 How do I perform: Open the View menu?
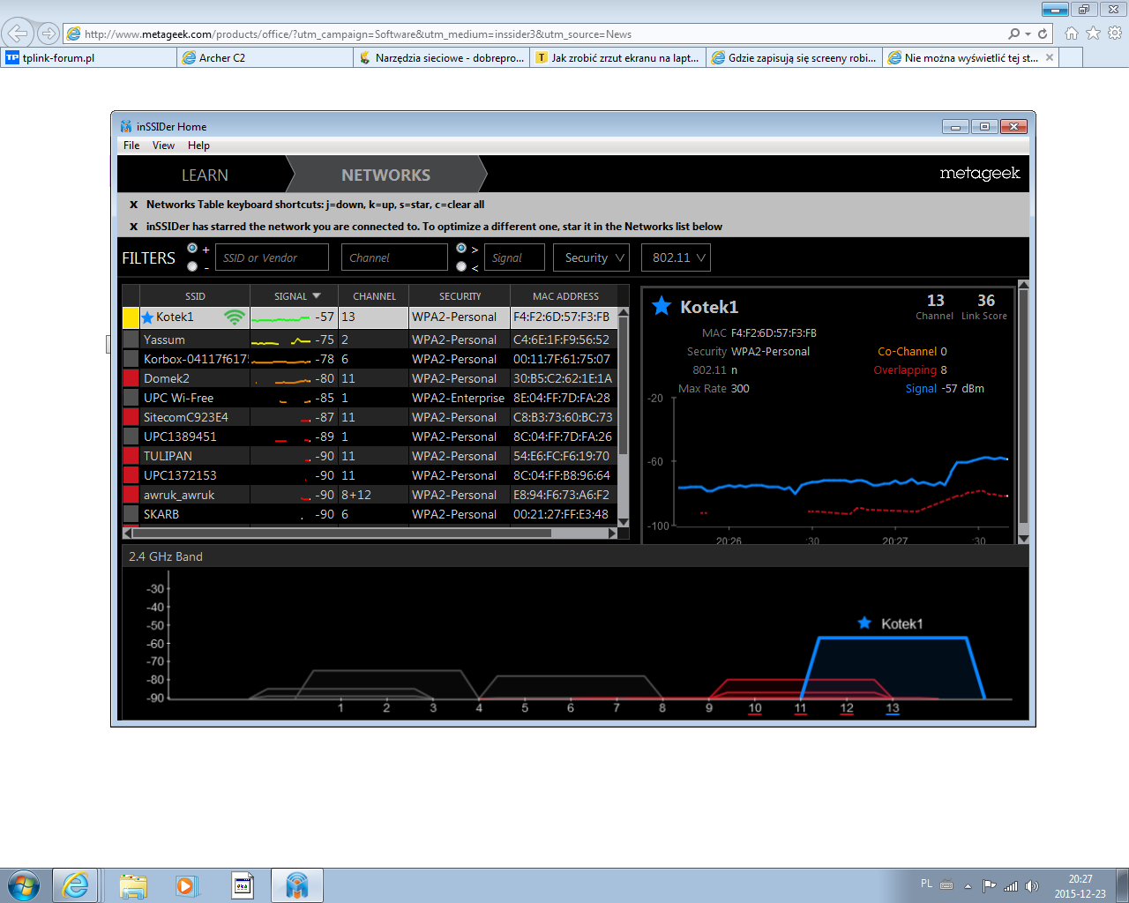click(163, 146)
